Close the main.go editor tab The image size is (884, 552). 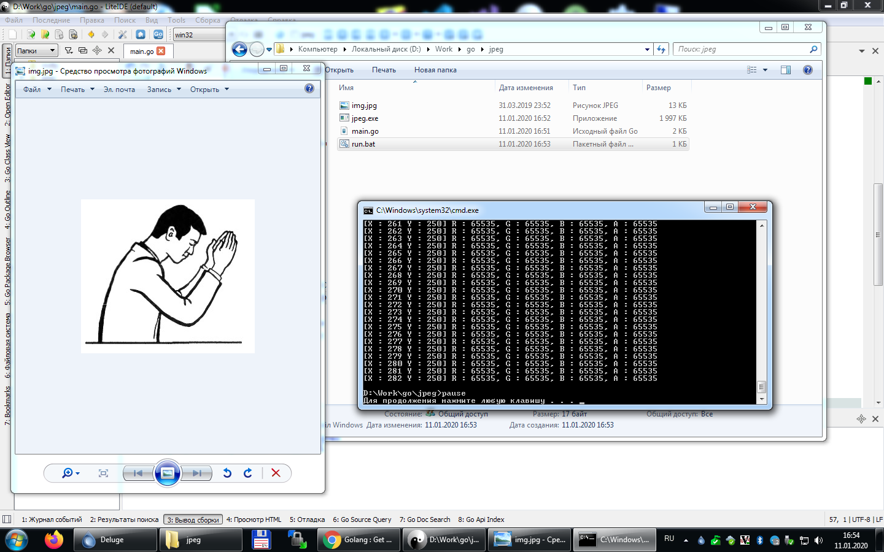(x=161, y=51)
